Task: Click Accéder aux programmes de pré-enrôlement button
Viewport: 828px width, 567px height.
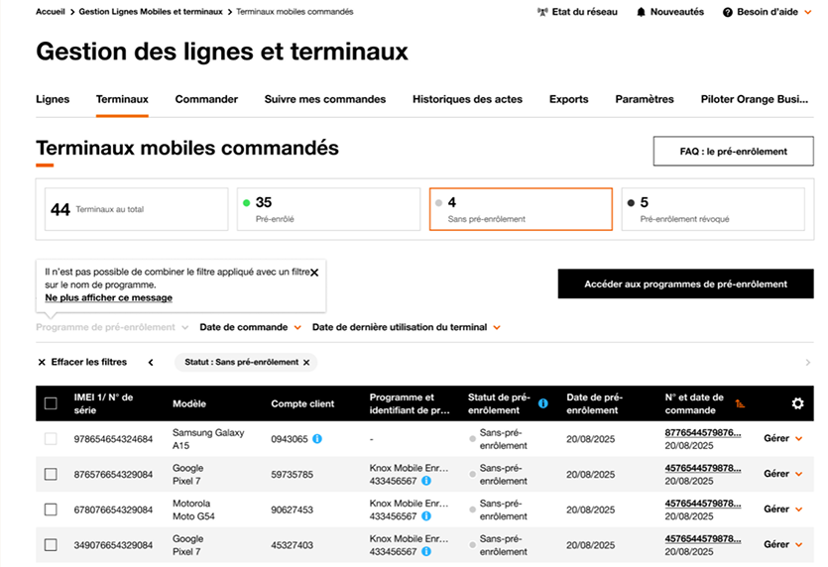Action: [x=685, y=283]
